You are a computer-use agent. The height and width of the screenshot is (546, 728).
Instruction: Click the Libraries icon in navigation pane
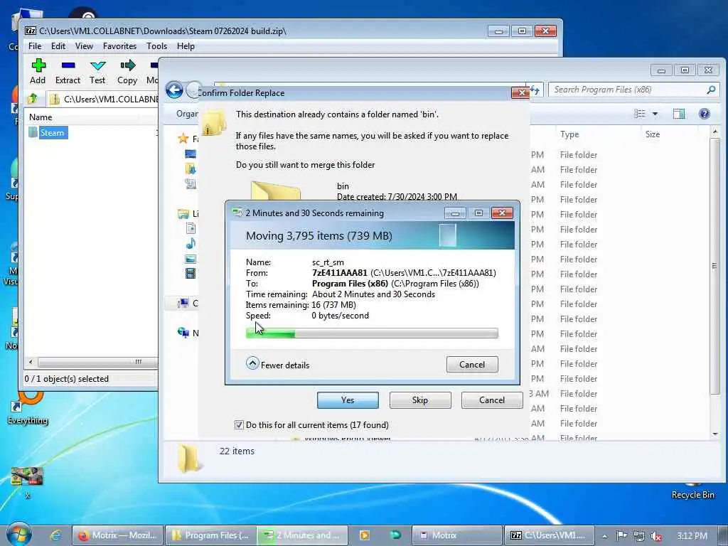[x=183, y=213]
